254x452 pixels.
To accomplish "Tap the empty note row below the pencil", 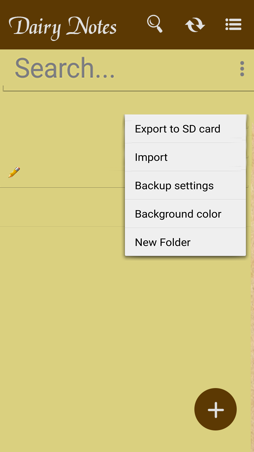I will click(x=64, y=207).
